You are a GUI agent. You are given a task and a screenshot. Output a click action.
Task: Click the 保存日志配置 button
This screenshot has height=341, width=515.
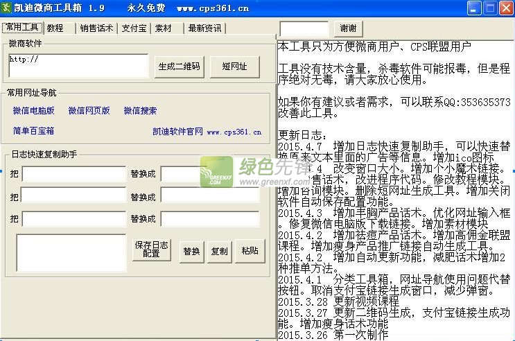pyautogui.click(x=151, y=250)
